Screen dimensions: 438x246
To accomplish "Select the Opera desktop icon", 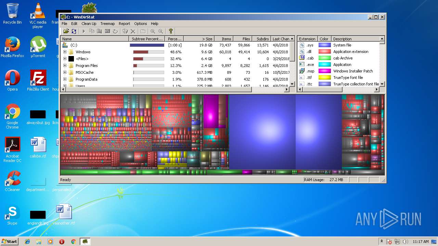I will point(12,81).
